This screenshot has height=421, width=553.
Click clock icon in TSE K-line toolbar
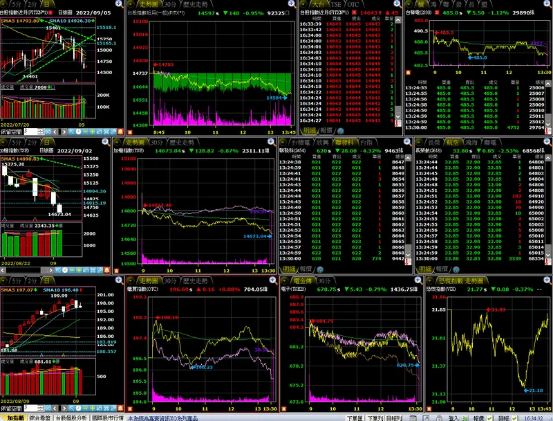point(65,270)
